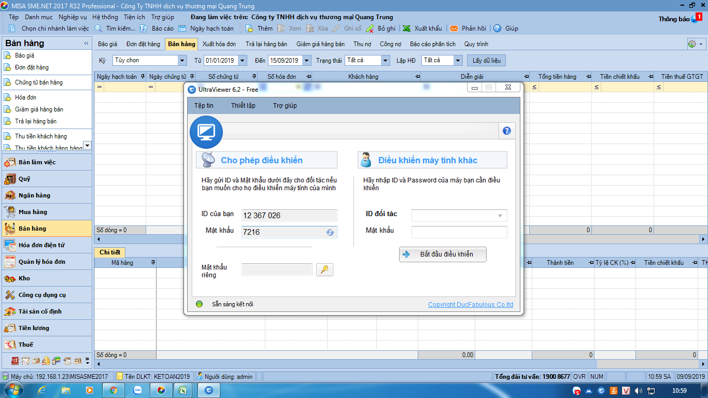Open the Ngày hạch toán calendar tool
Viewport: 708px width, 398px height.
tap(206, 29)
